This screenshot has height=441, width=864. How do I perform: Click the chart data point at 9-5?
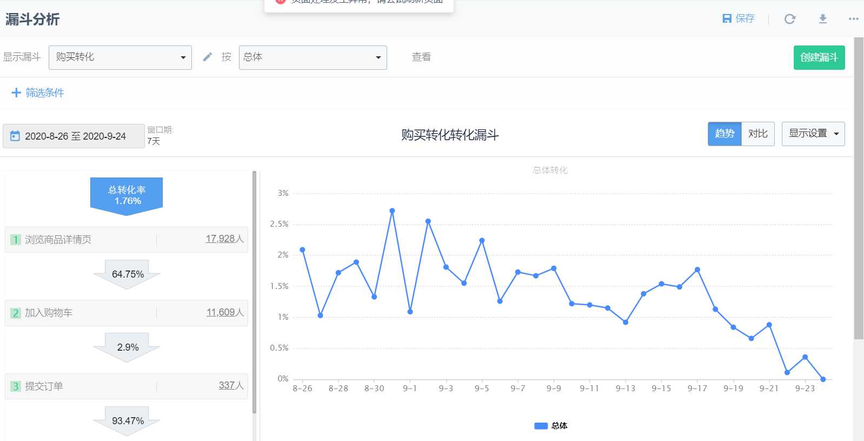(x=482, y=240)
